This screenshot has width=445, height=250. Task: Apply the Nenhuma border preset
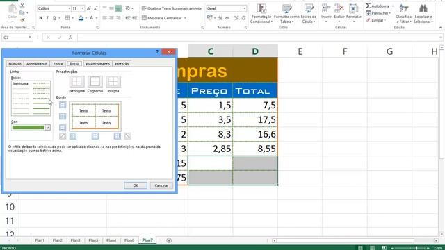click(77, 82)
